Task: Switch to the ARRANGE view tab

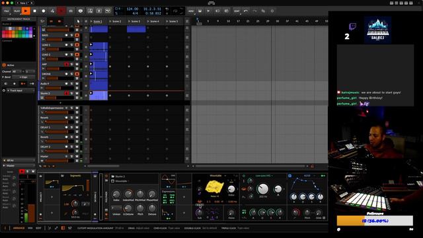Action: (19, 228)
